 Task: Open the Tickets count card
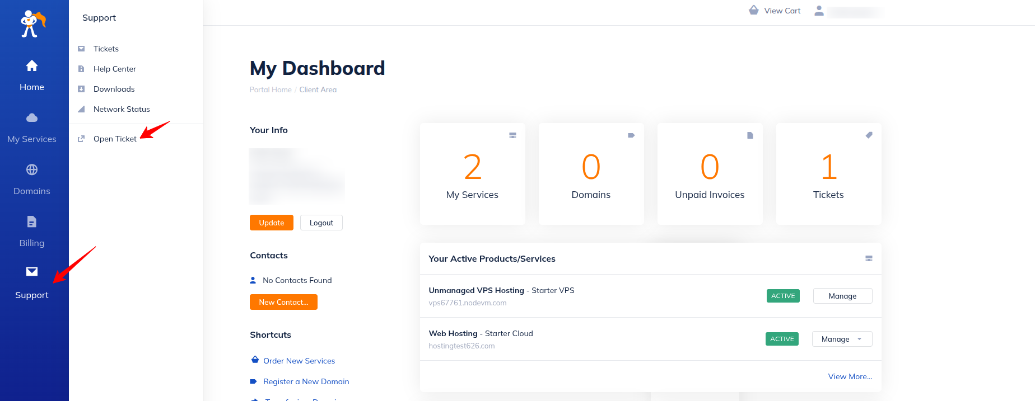(829, 174)
